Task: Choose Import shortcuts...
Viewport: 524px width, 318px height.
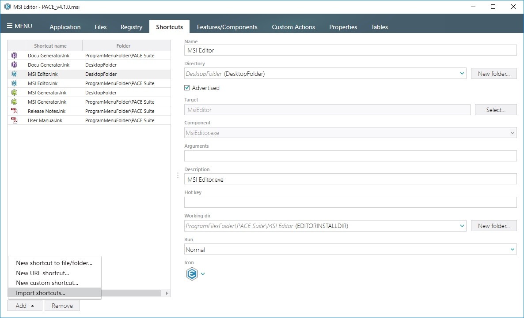Action: pyautogui.click(x=54, y=293)
